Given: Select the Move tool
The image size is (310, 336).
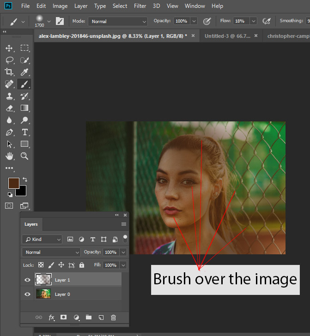Looking at the screenshot, I should pyautogui.click(x=9, y=48).
